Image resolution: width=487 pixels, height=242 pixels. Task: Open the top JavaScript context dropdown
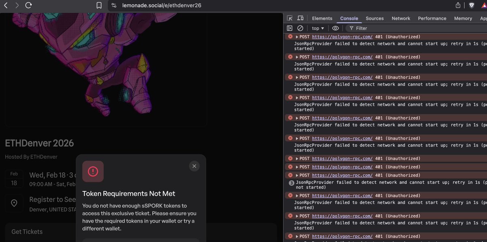click(318, 28)
